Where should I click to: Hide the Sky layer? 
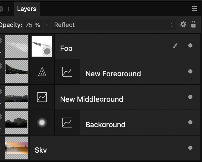point(190,148)
